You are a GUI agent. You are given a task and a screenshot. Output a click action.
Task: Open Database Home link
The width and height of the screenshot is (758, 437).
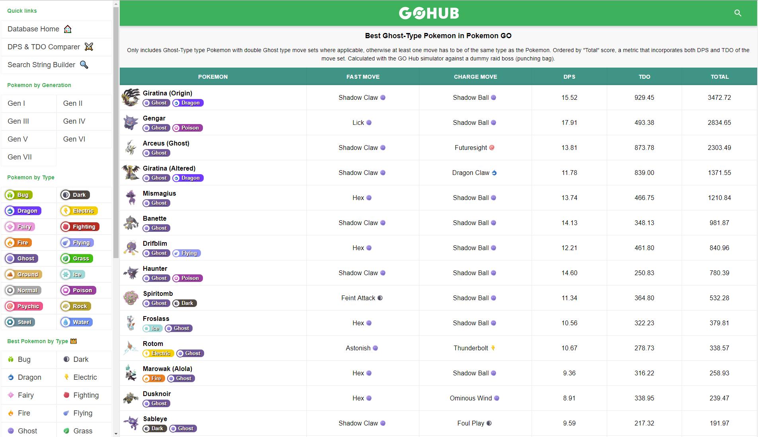[x=56, y=29]
